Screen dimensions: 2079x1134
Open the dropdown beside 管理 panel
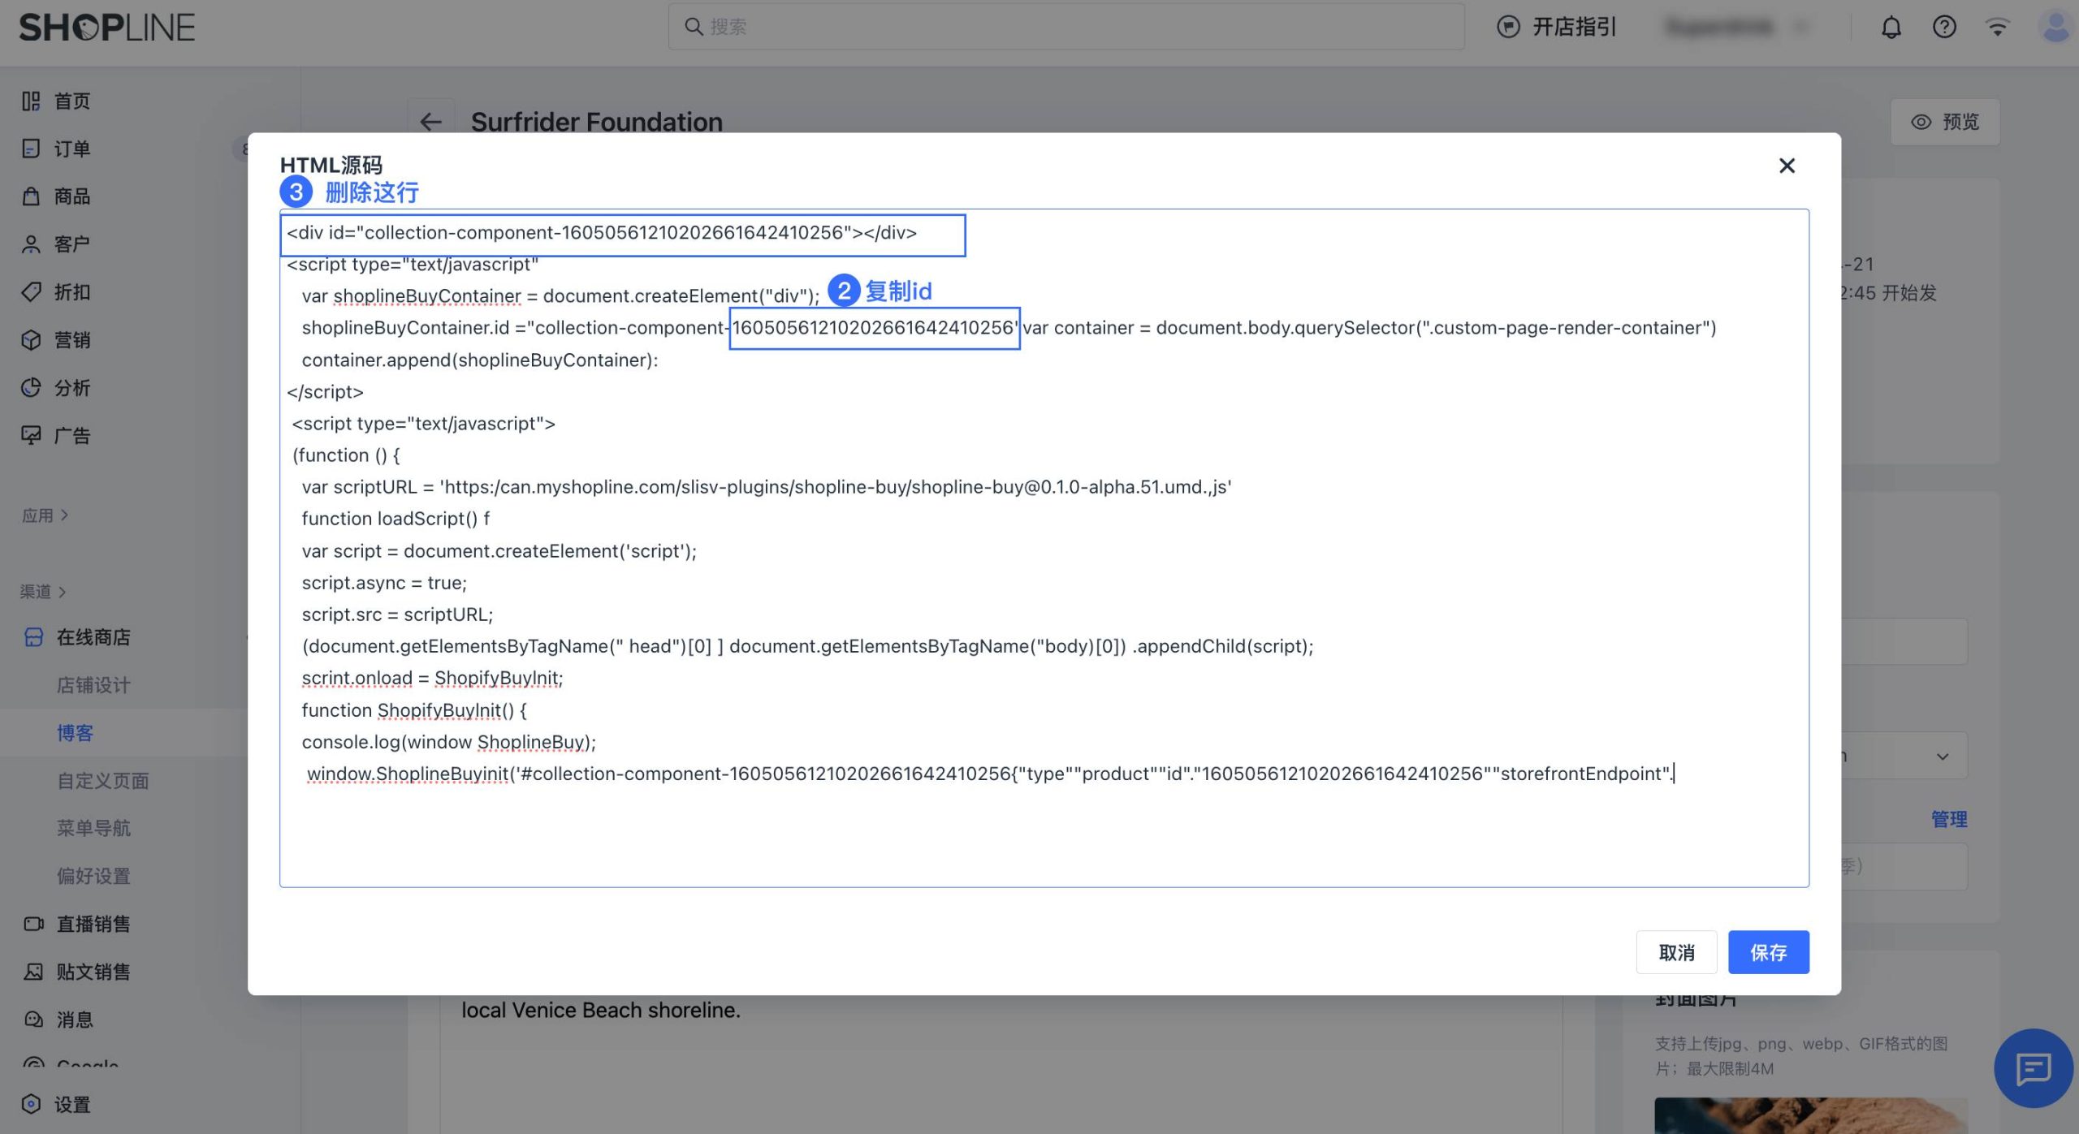[1942, 756]
